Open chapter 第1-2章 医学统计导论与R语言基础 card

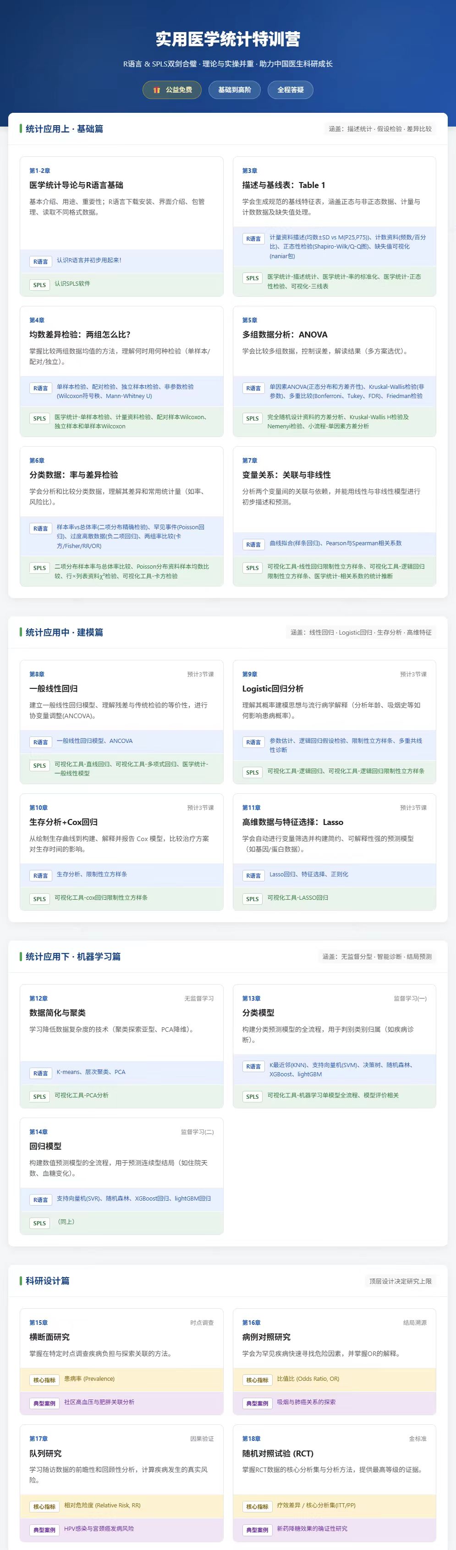(x=121, y=226)
